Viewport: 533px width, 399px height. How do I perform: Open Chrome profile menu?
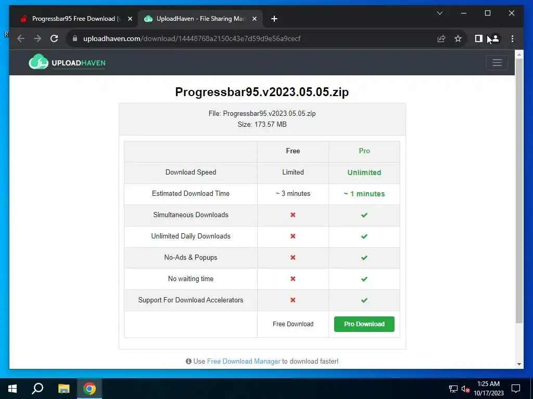coord(496,38)
